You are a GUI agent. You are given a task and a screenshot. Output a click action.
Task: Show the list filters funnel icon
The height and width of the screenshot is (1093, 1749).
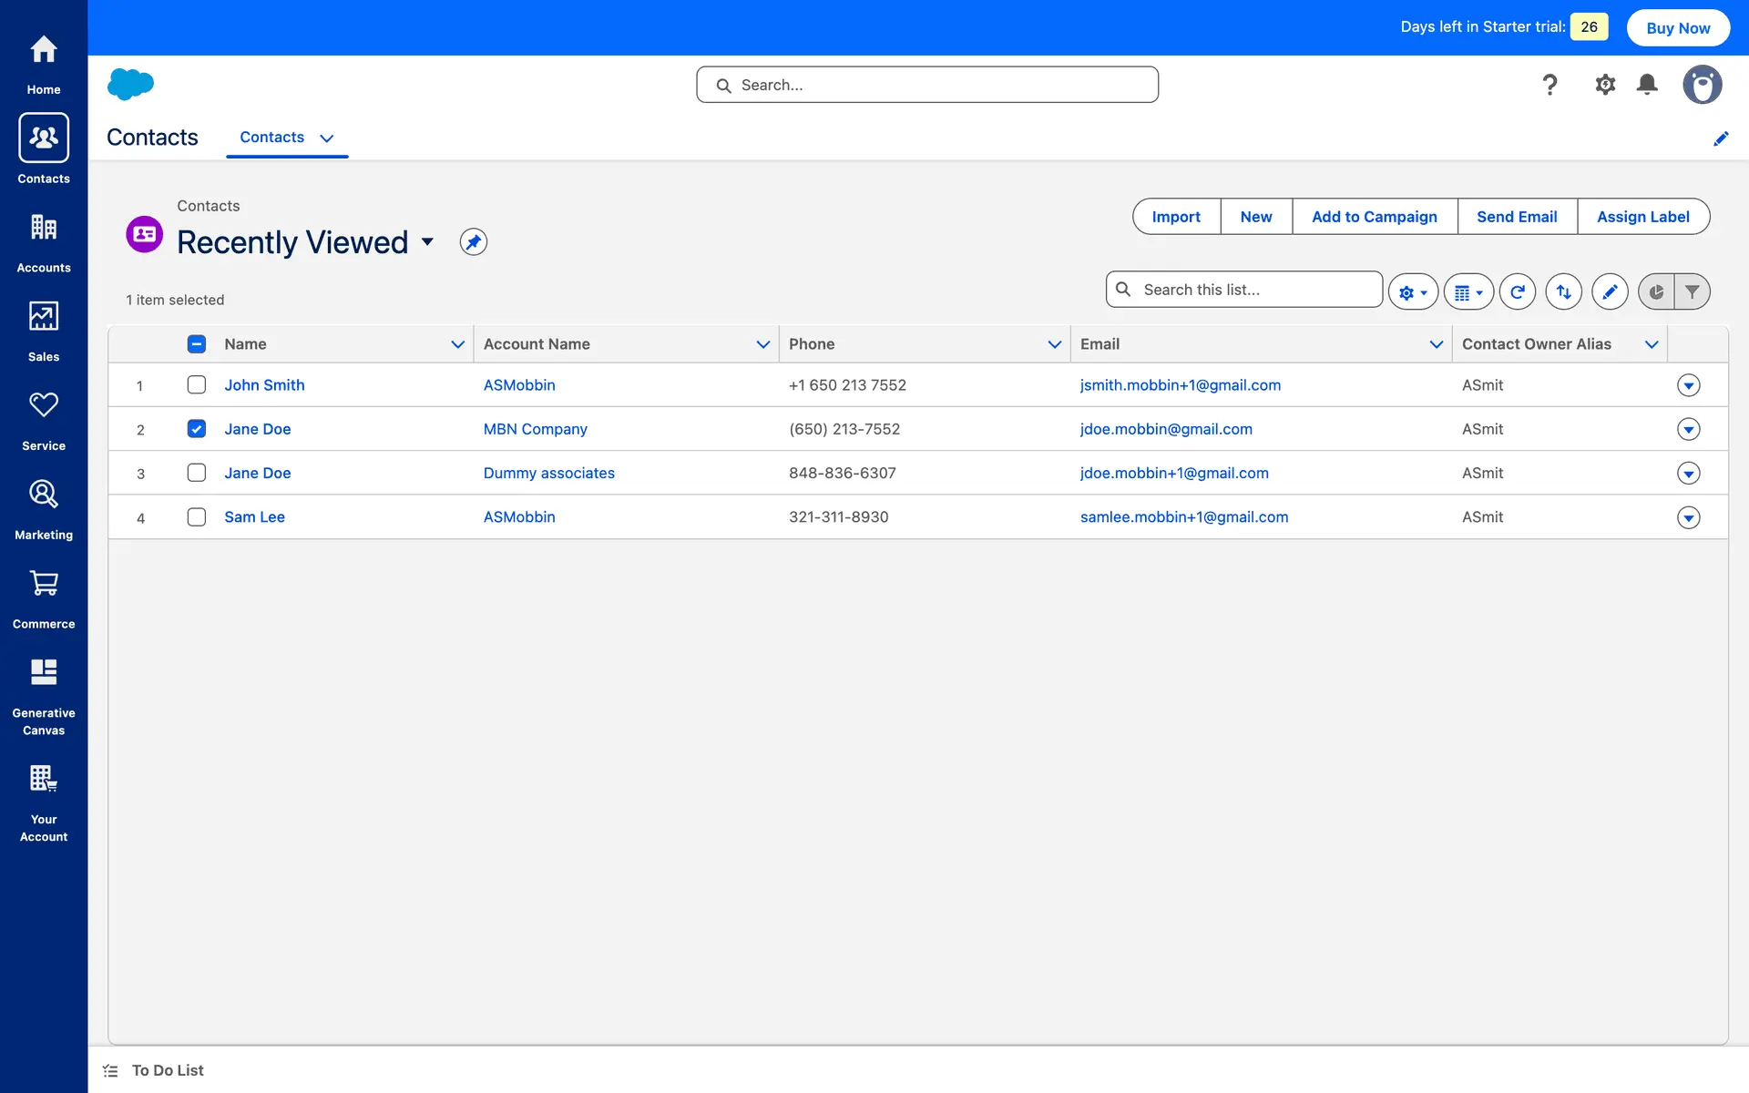[x=1692, y=291]
